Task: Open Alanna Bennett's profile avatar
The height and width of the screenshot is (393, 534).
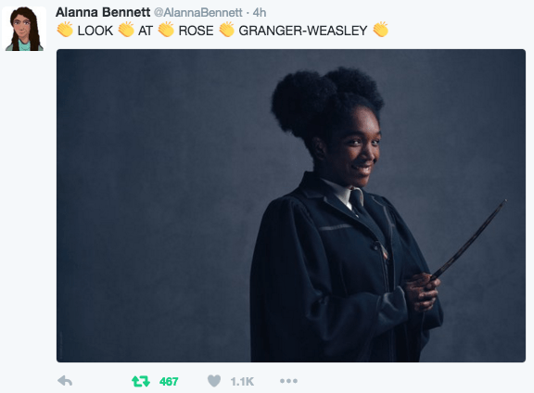Action: tap(24, 29)
